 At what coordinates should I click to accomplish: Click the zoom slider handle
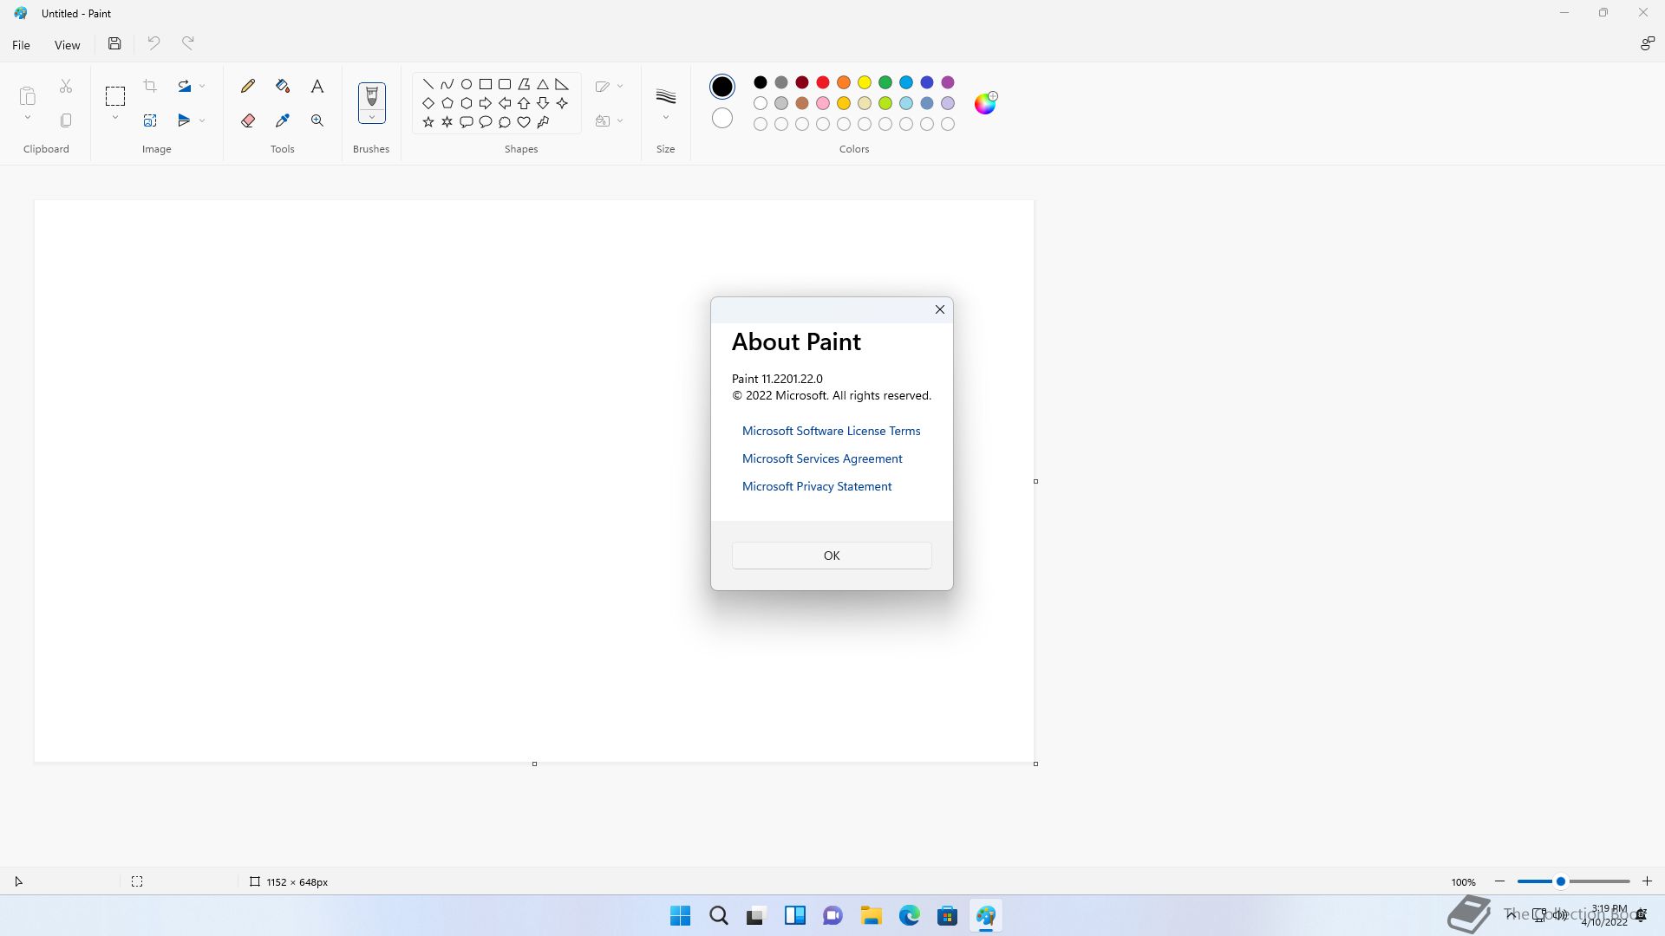[x=1560, y=881]
